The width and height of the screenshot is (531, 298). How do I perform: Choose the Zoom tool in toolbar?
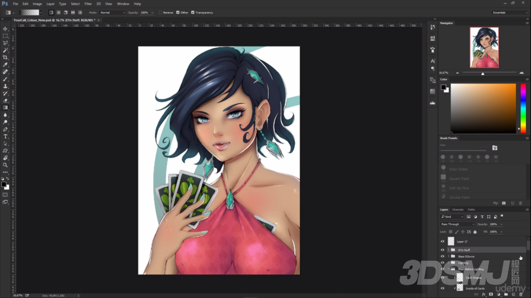[x=5, y=165]
